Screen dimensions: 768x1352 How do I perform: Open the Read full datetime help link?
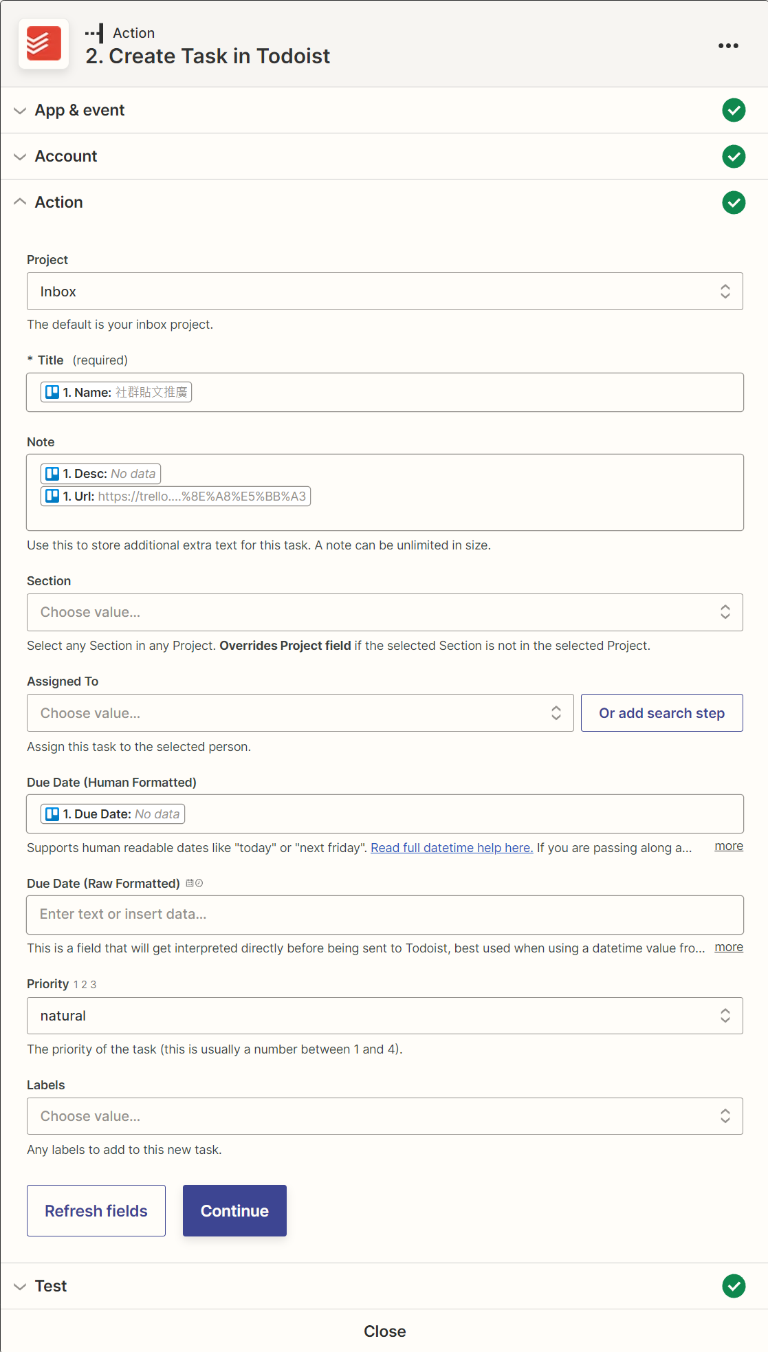[x=452, y=847]
